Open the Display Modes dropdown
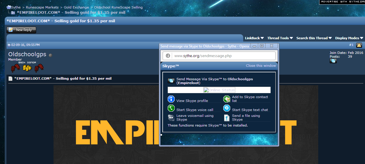This screenshot has width=365, height=164. 349,38
